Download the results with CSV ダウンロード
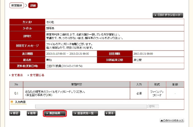This screenshot has height=127, width=193. (168, 15)
